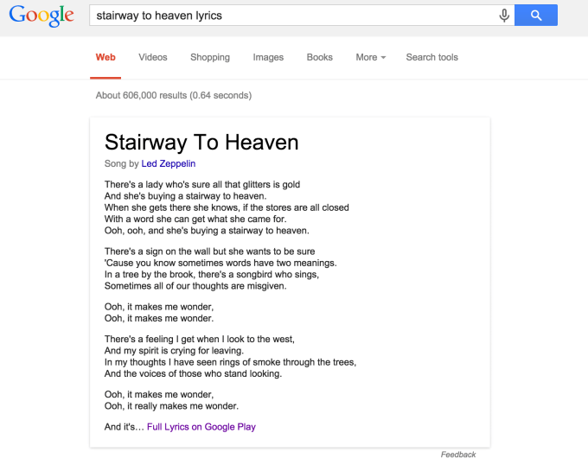The image size is (588, 471).
Task: Click the "Song by" label
Action: (121, 163)
